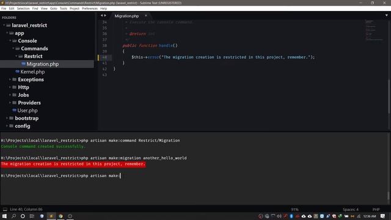Open the Help menu

click(103, 9)
